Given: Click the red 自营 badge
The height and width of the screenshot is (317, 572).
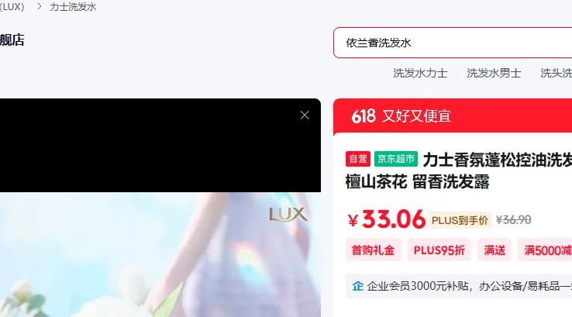Looking at the screenshot, I should 358,159.
